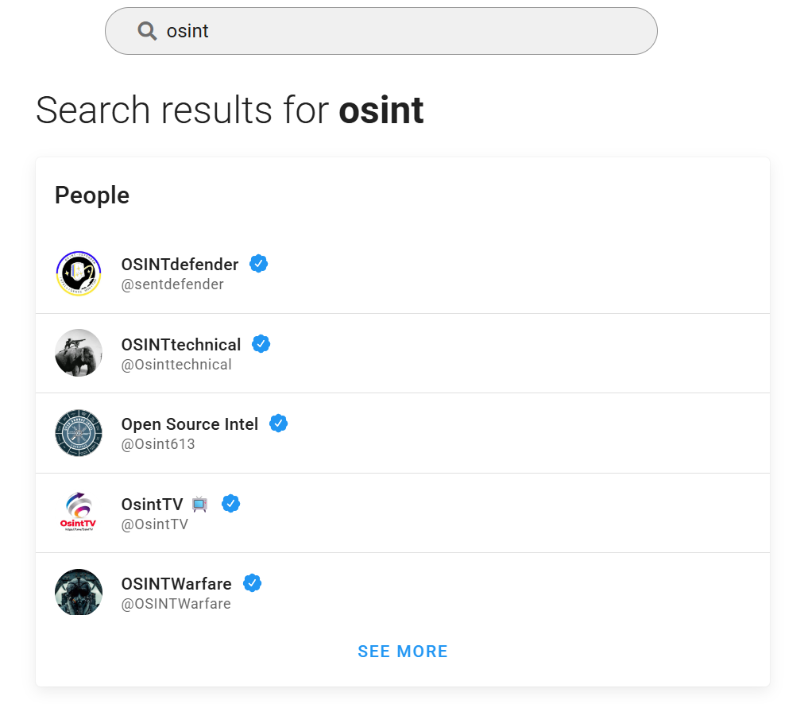Click Open Source Intel's verified badge
This screenshot has height=704, width=808.
[278, 424]
